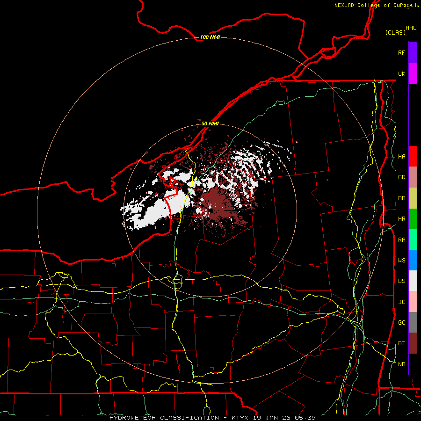The width and height of the screenshot is (421, 421).
Task: Click the HYDROMETEOR CLASSIFICATION title text
Action: click(164, 418)
